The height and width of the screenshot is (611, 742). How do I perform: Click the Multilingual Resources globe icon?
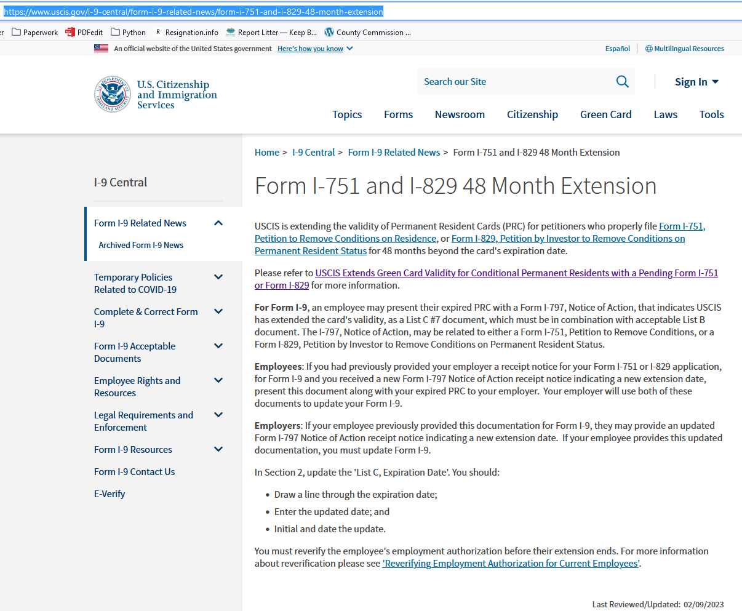click(x=648, y=49)
